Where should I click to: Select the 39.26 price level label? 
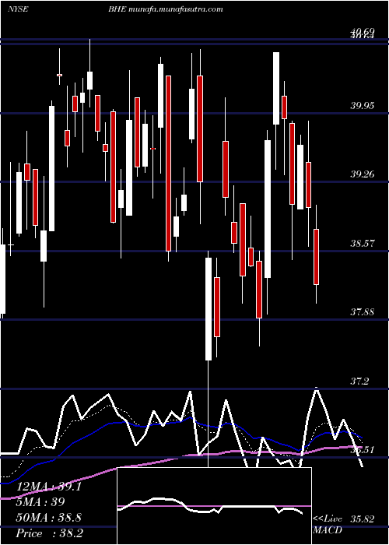click(x=363, y=174)
